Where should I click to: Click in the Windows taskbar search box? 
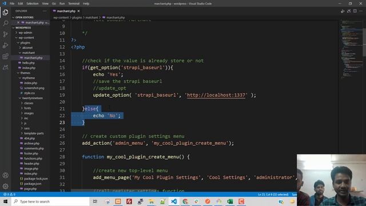pyautogui.click(x=50, y=201)
